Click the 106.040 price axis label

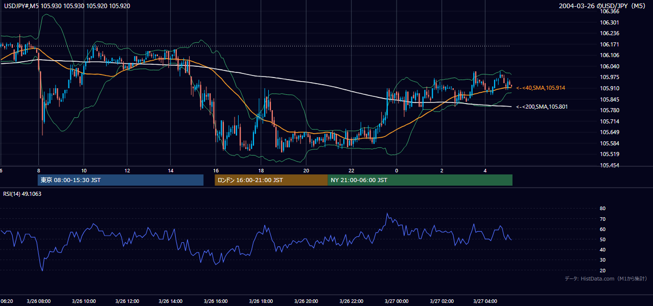(609, 66)
